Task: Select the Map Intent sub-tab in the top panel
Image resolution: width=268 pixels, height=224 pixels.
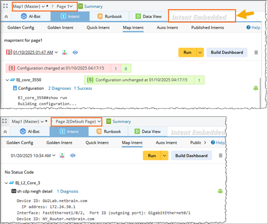Action: point(133,28)
